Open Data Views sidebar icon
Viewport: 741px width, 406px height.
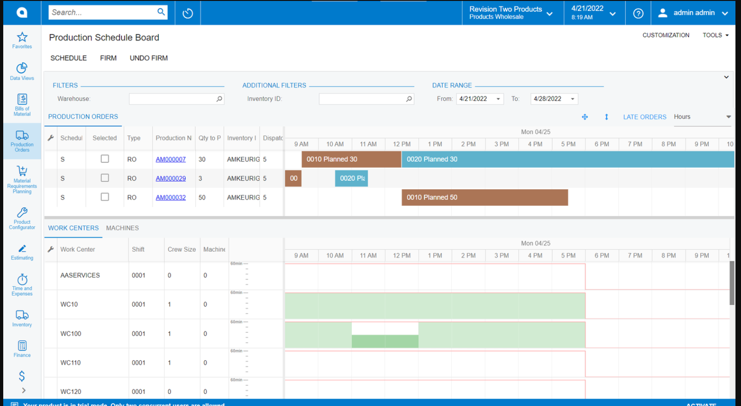tap(22, 72)
